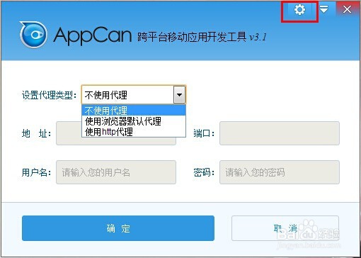The height and width of the screenshot is (258, 361).
Task: Click the 端口 port input field
Action: (x=280, y=133)
